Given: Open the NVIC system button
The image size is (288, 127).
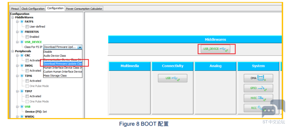Looking at the screenshot, I should click(x=258, y=98).
